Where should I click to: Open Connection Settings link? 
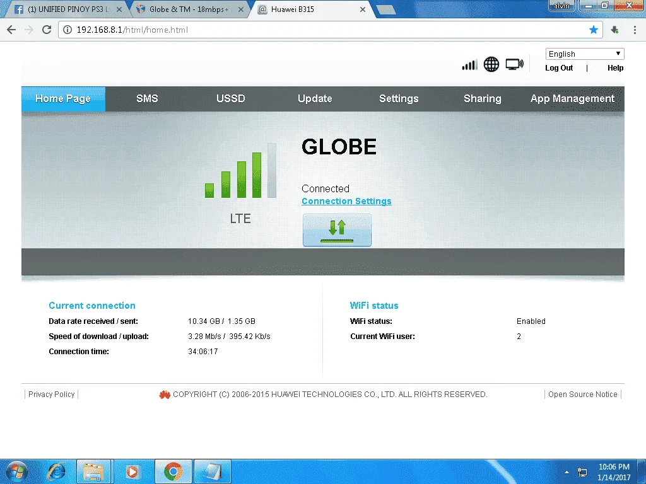tap(346, 201)
